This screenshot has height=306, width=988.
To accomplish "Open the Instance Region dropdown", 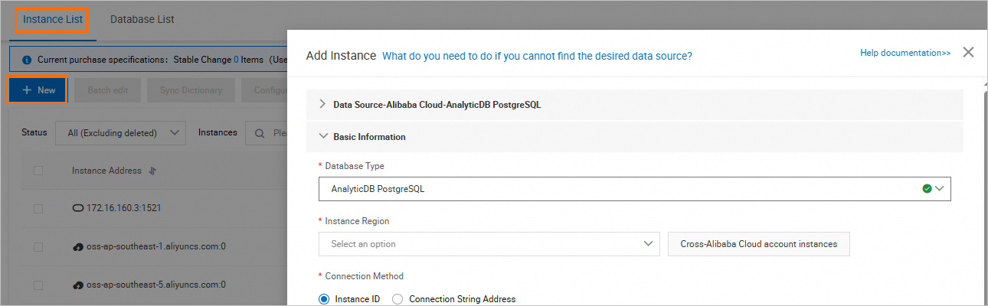I will (x=489, y=244).
